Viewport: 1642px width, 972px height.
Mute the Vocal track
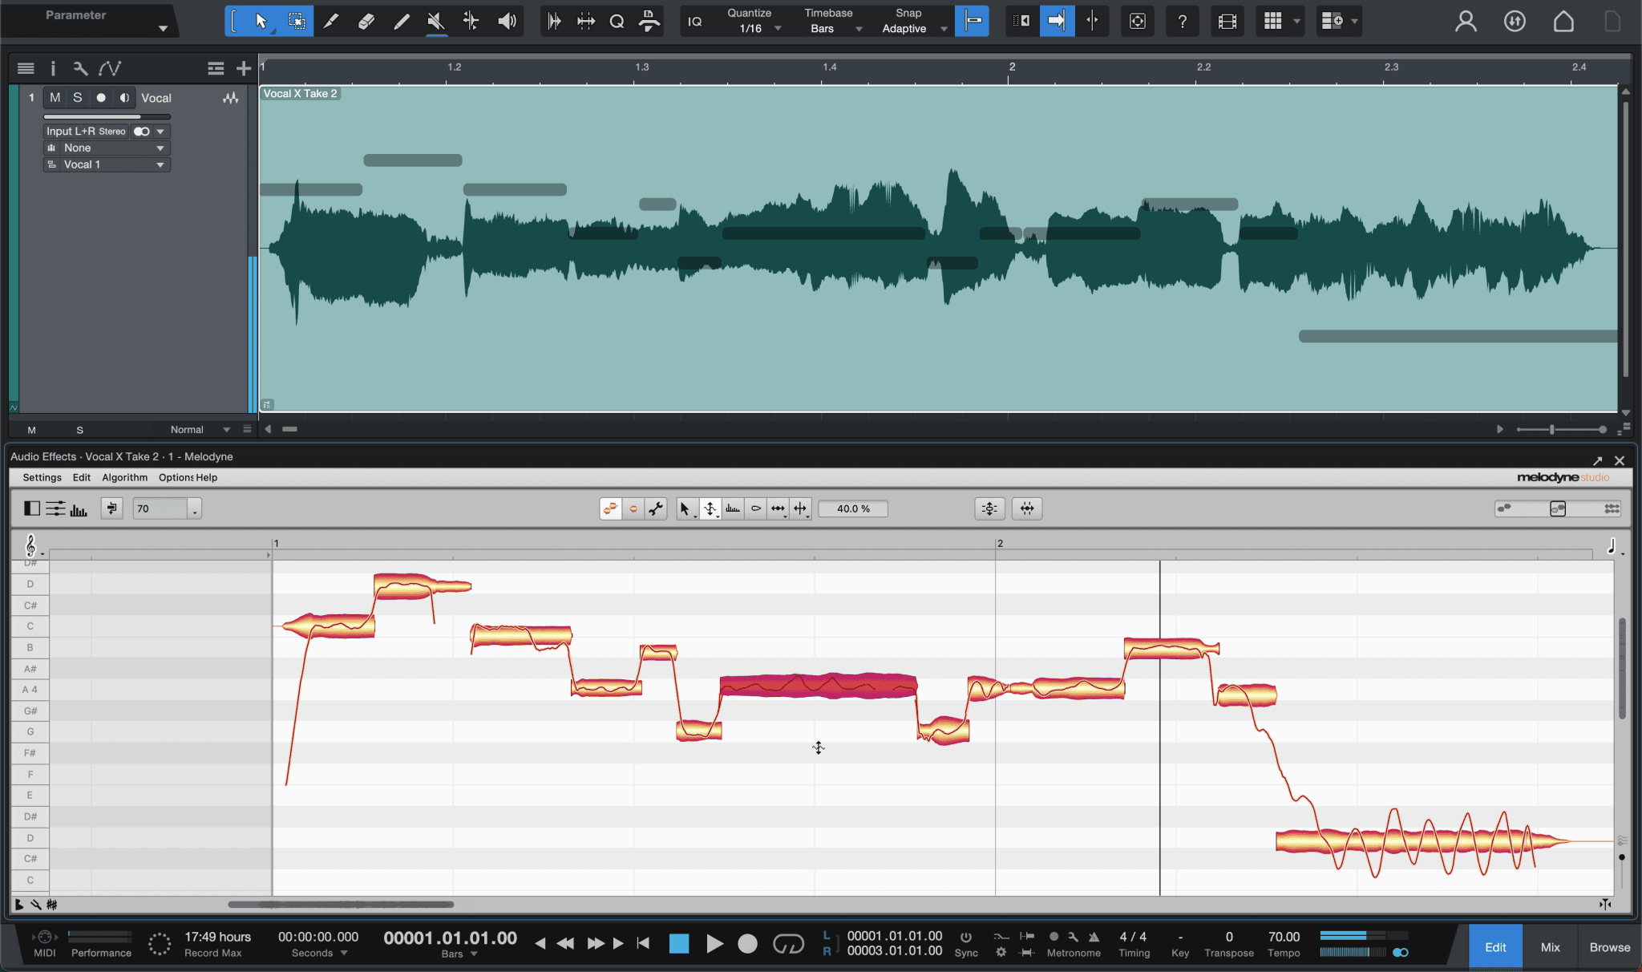pos(55,97)
